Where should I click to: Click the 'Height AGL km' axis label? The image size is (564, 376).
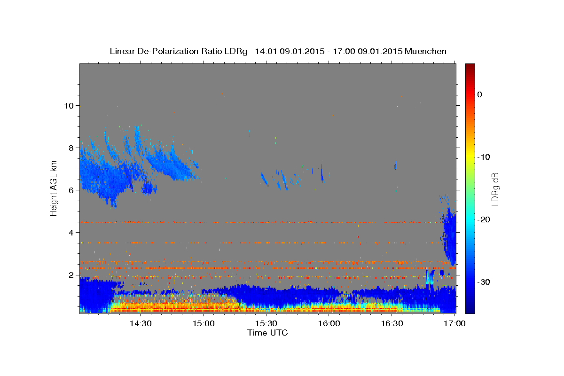tap(54, 188)
